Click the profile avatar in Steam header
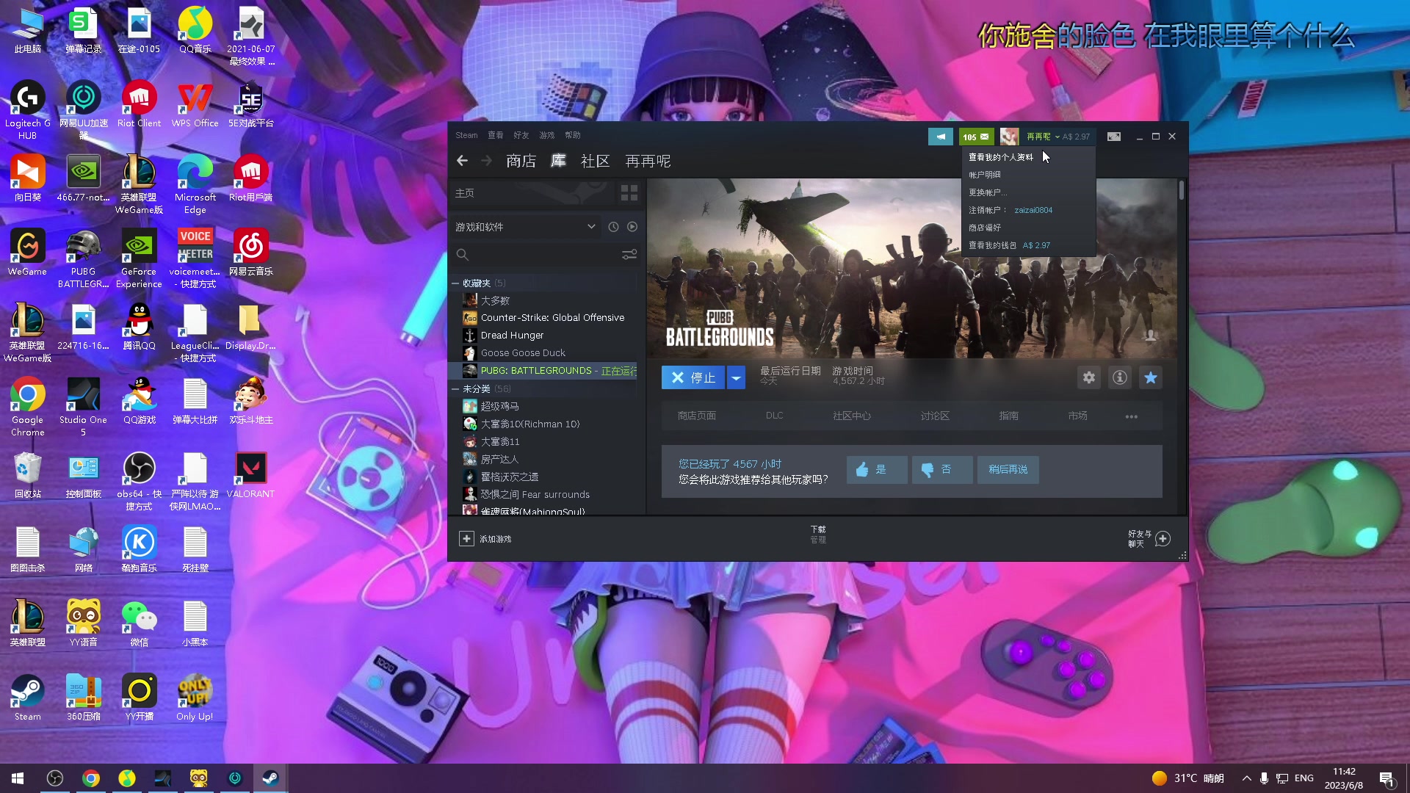 (x=1009, y=137)
